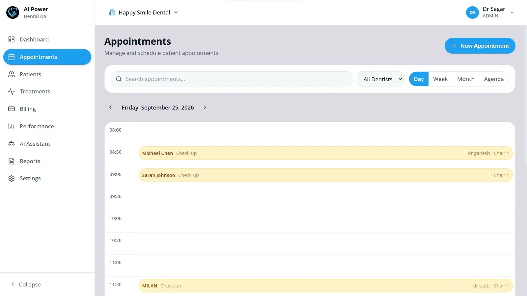Click the Settings gear icon
527x296 pixels.
[x=12, y=178]
